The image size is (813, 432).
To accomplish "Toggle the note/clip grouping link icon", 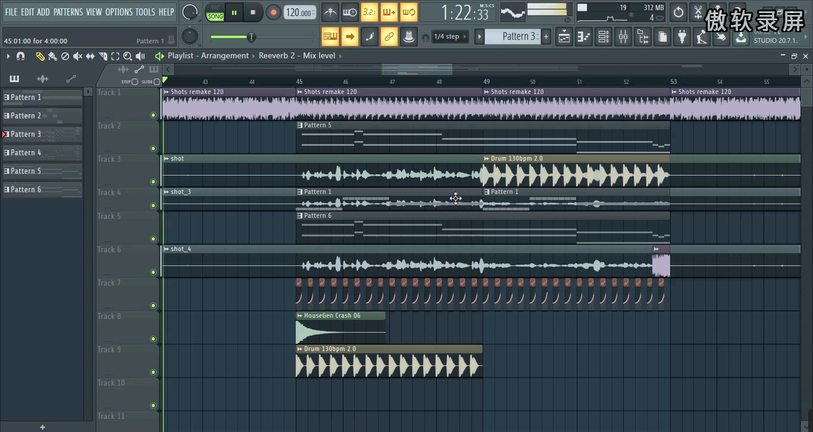I will [389, 37].
